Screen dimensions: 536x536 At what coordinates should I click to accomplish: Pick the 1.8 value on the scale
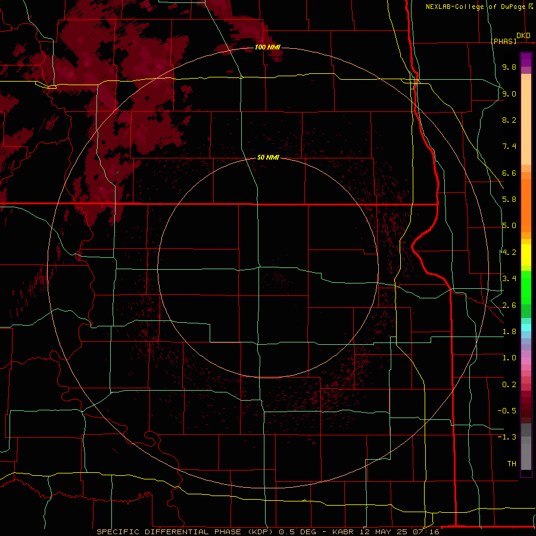509,332
